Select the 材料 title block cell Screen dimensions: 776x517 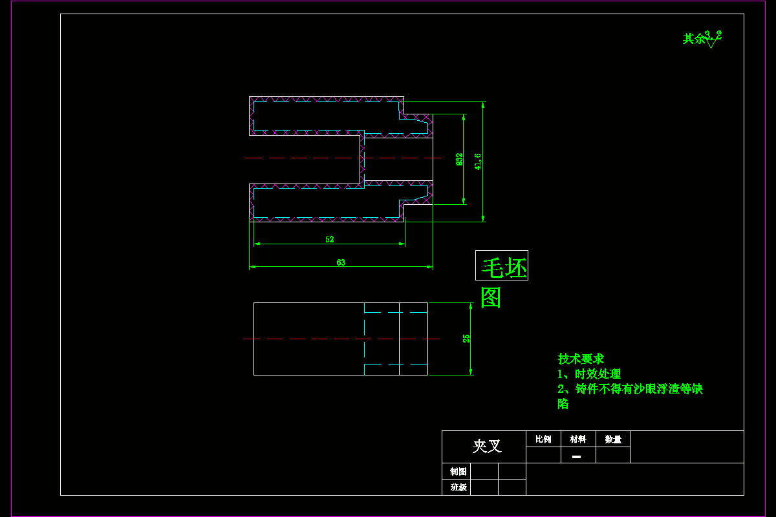tap(578, 439)
